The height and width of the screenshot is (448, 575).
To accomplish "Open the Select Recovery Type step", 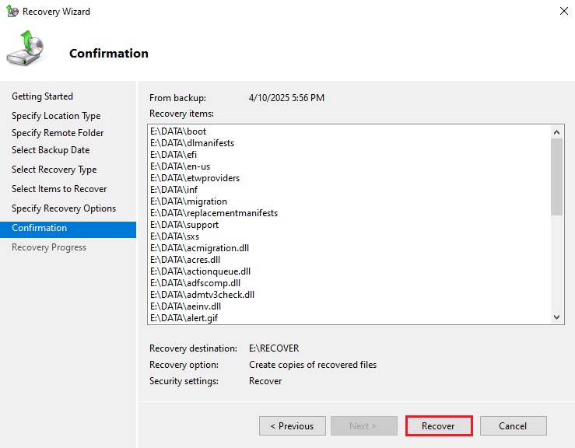I will coord(54,170).
